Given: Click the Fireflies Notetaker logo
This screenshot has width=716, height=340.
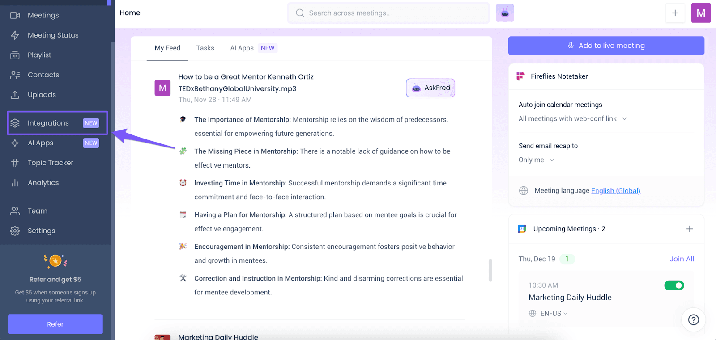Looking at the screenshot, I should tap(520, 76).
